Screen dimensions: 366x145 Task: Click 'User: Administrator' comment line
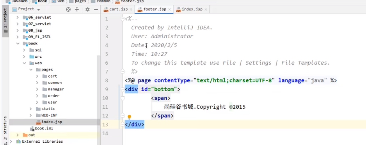162,36
